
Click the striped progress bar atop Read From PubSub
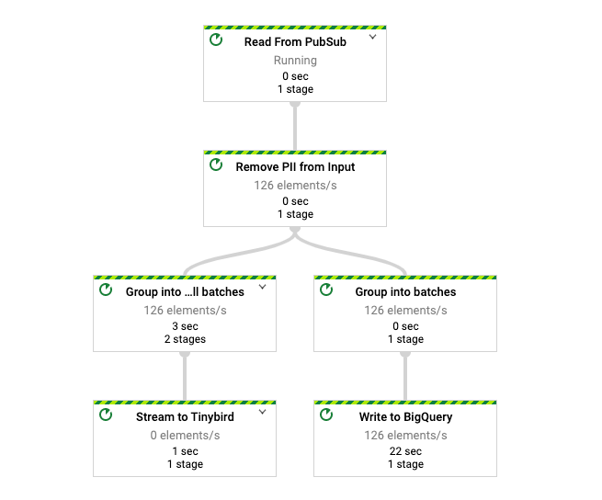pyautogui.click(x=295, y=28)
